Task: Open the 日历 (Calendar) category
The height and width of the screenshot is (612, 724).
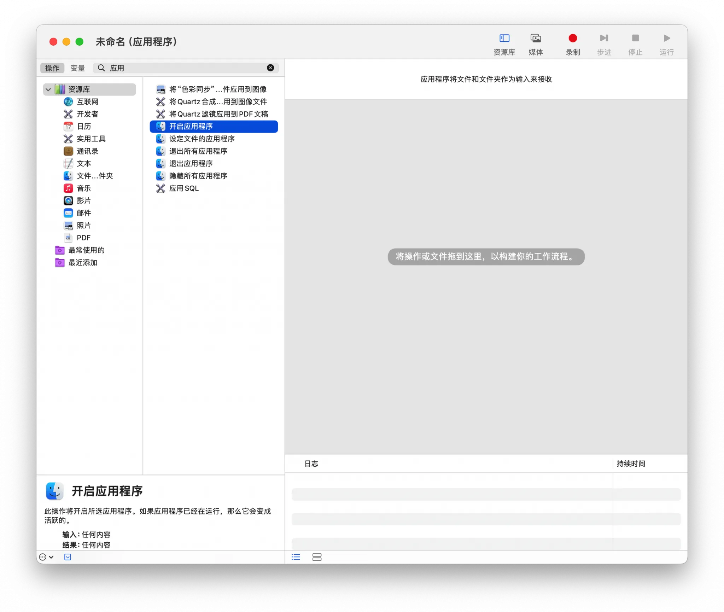Action: [x=83, y=126]
